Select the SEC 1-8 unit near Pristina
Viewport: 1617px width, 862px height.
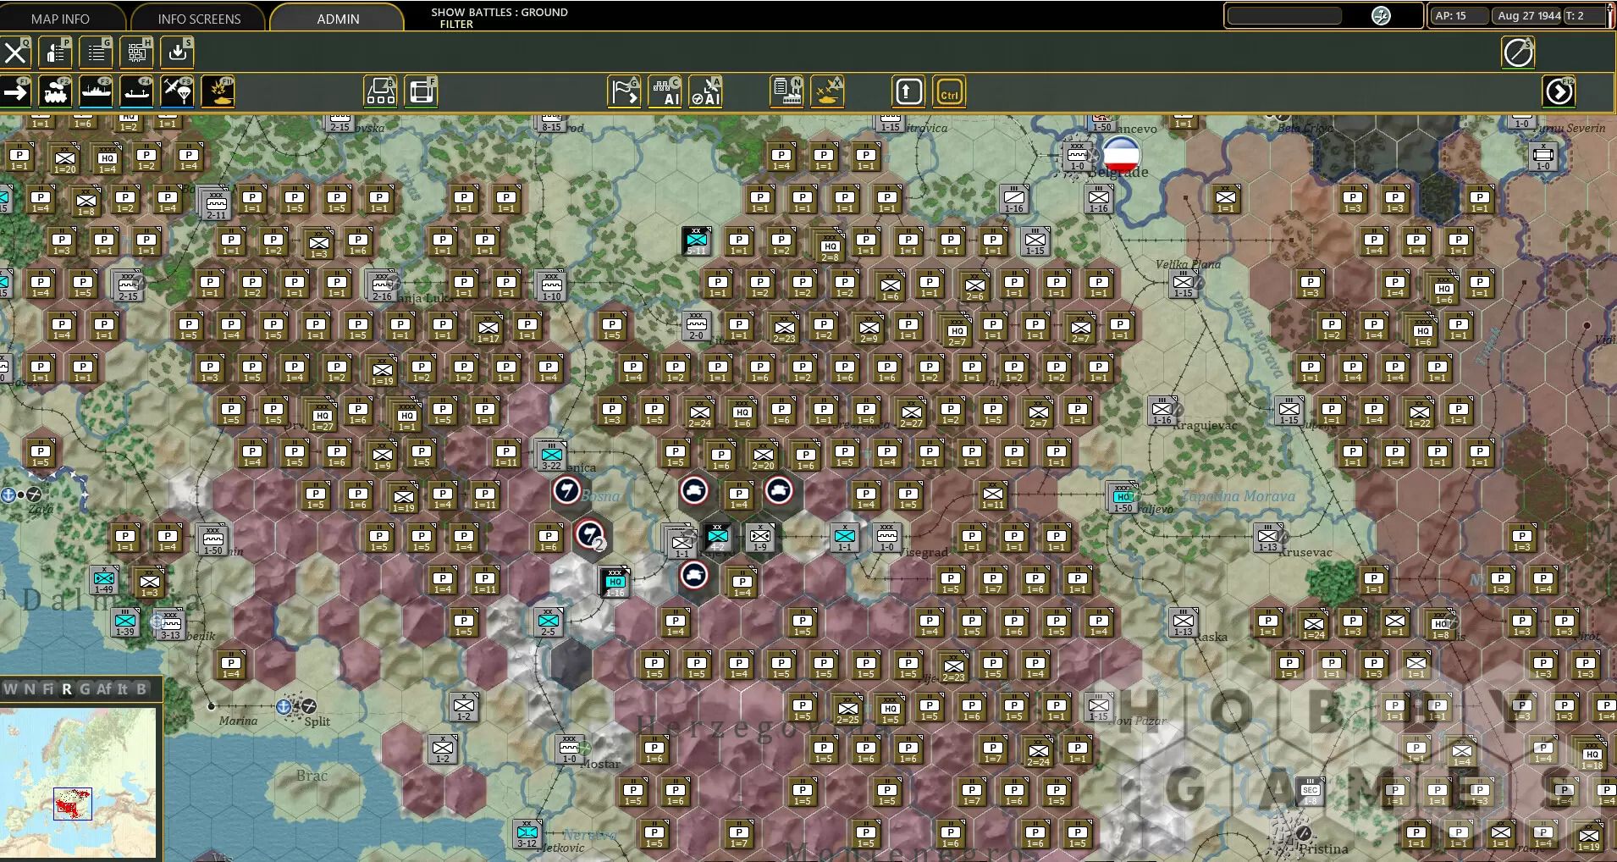(1310, 791)
